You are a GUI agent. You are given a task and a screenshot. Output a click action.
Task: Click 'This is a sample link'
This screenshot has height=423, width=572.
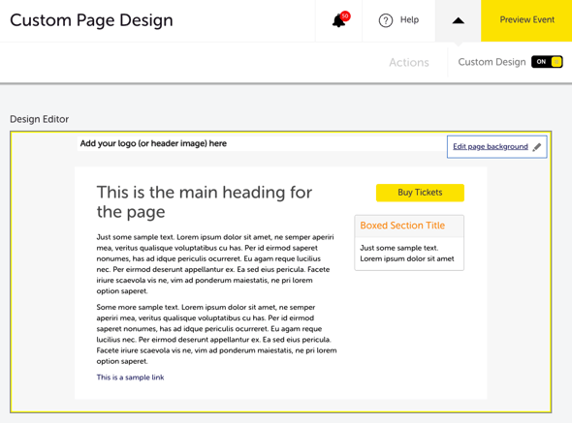tap(130, 378)
